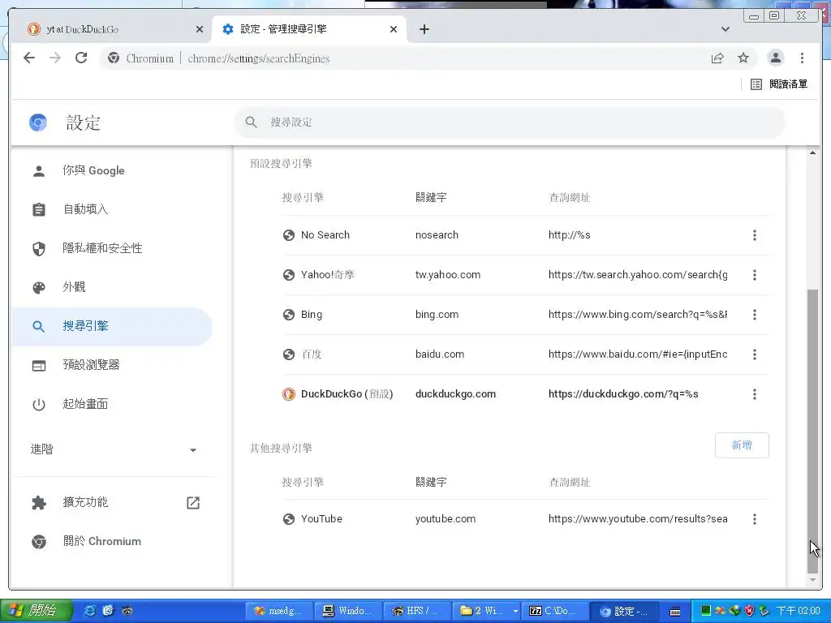831x623 pixels.
Task: Open 關於 Chromium page
Action: pos(112,541)
